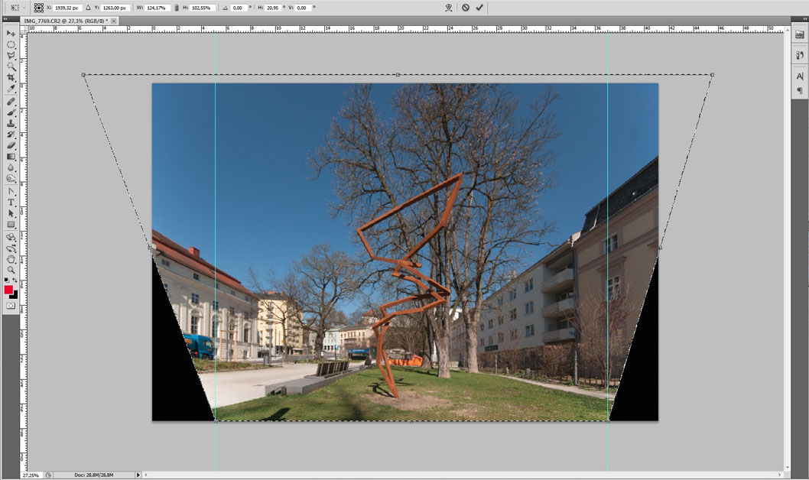Select the Crop tool
This screenshot has height=480, width=809.
click(11, 77)
